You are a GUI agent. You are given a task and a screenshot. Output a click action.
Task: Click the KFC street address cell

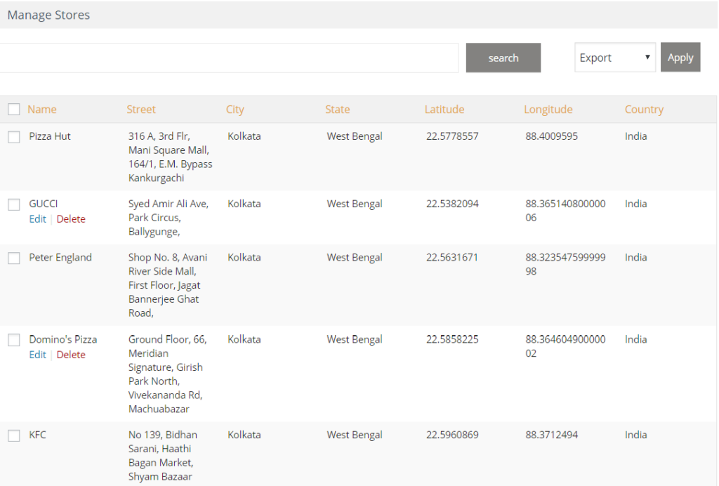click(163, 456)
